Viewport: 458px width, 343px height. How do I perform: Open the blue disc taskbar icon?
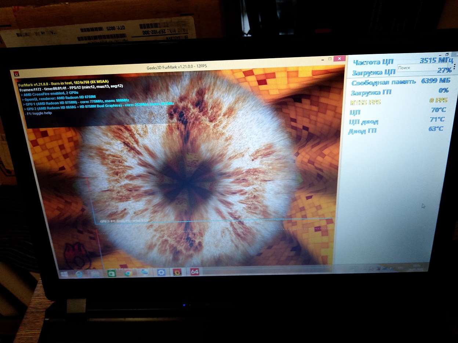[x=144, y=273]
